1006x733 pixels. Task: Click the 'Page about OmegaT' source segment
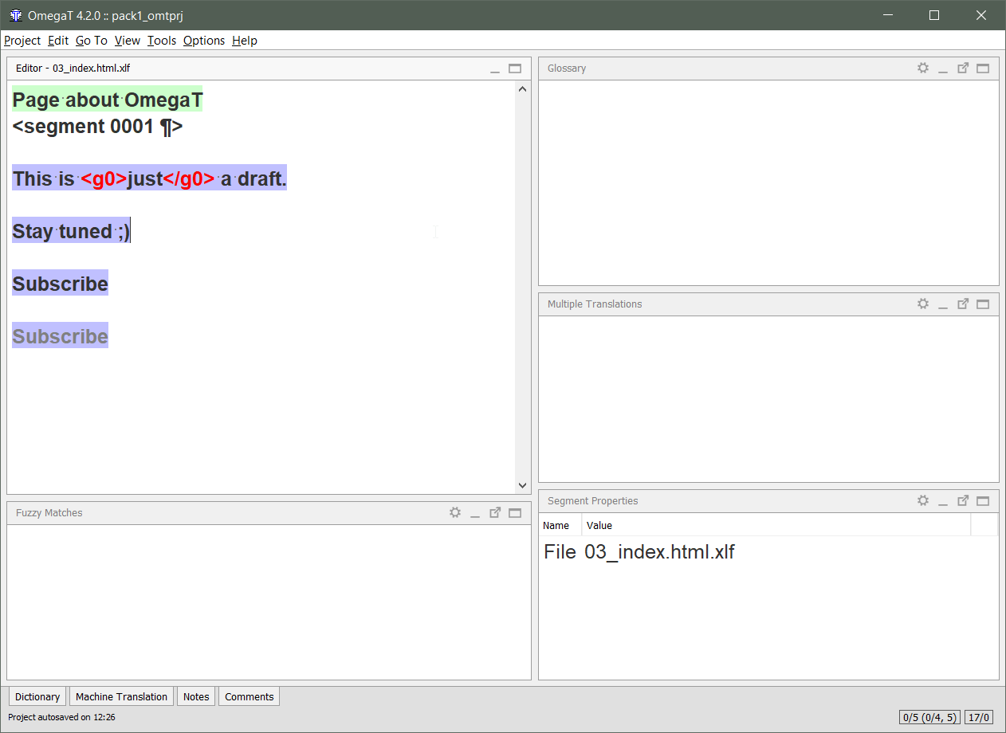[108, 100]
